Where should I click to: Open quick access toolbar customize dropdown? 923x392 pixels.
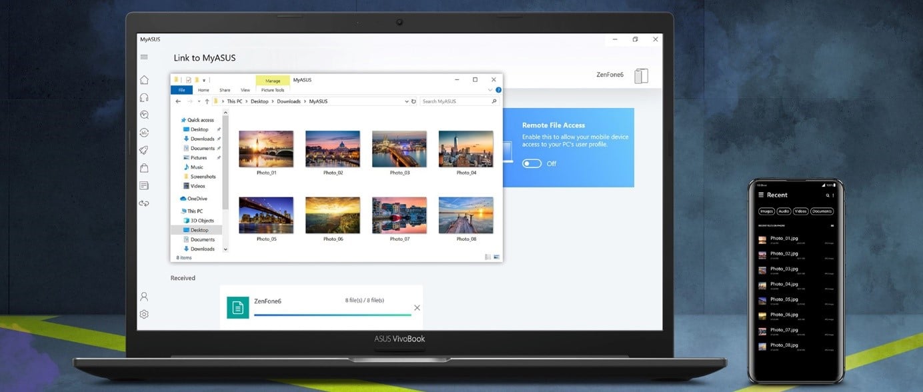coord(204,80)
